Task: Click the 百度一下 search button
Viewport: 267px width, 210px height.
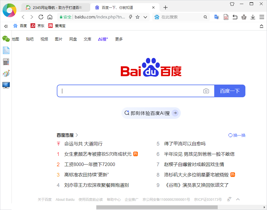Action: tap(230, 91)
